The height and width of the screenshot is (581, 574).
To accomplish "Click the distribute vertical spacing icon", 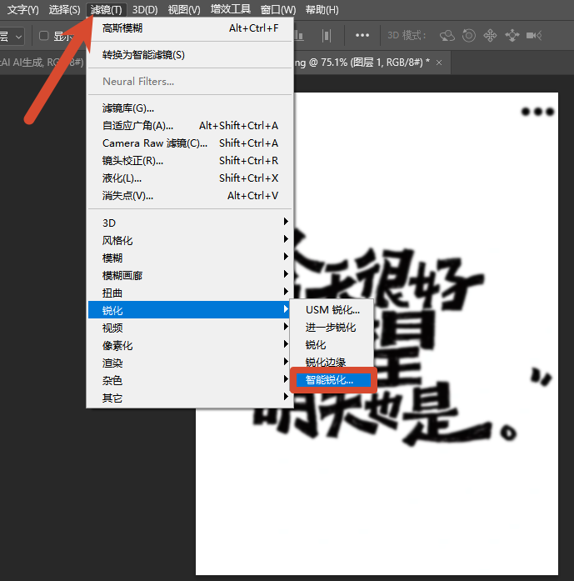I will [327, 36].
